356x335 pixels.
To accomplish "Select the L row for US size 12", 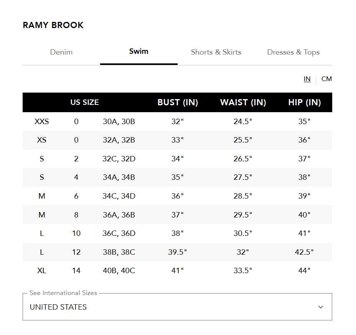I will (x=178, y=252).
